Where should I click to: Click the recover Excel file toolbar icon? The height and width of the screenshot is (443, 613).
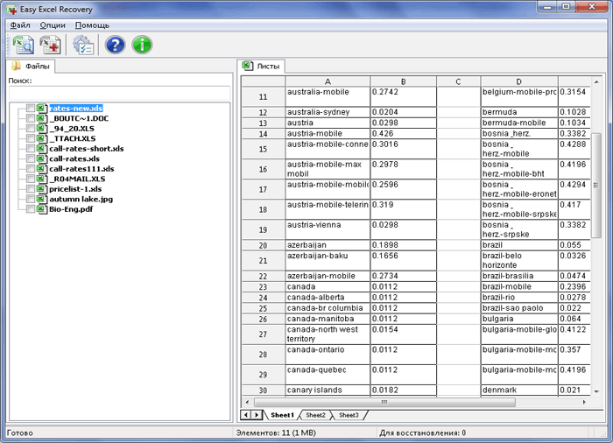[x=50, y=45]
